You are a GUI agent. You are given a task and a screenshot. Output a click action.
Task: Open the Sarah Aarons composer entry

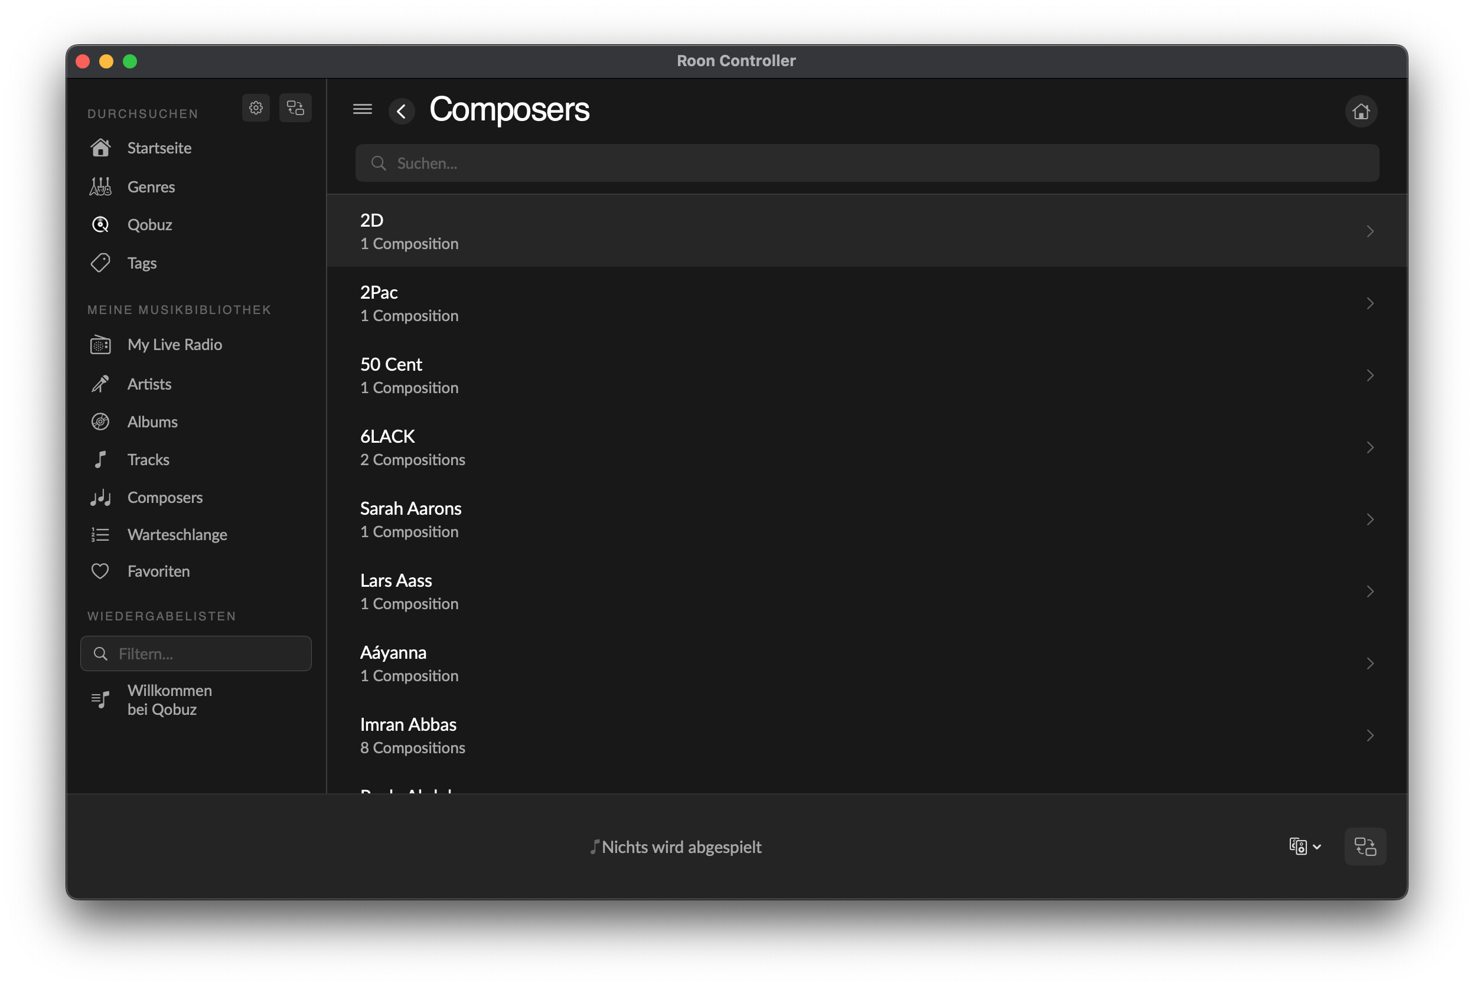point(866,519)
